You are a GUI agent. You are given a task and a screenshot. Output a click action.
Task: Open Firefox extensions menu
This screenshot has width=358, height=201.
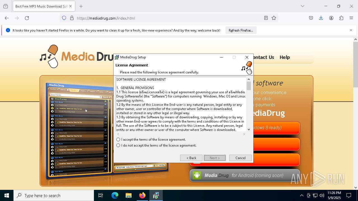pos(341,18)
